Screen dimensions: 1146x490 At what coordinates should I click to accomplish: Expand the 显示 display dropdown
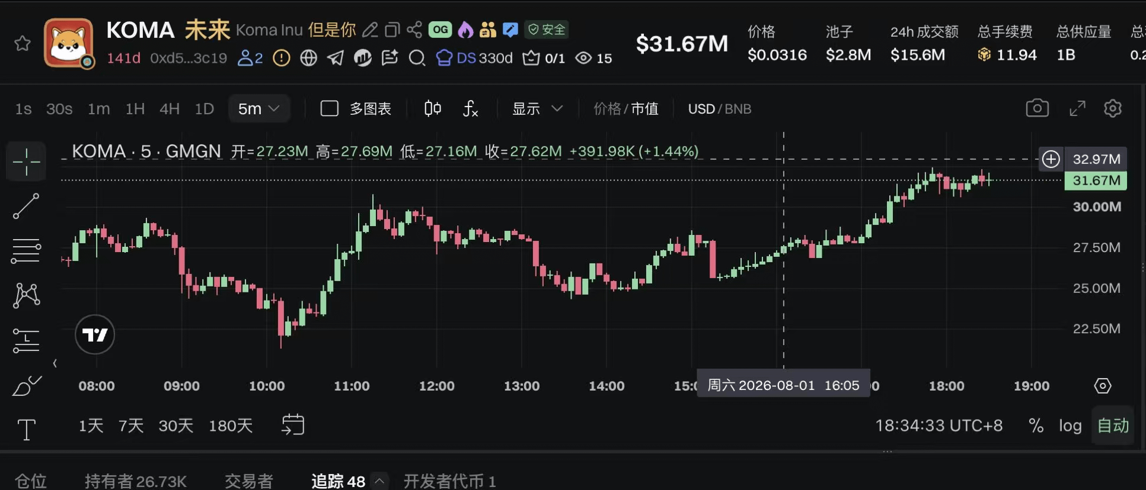coord(537,109)
